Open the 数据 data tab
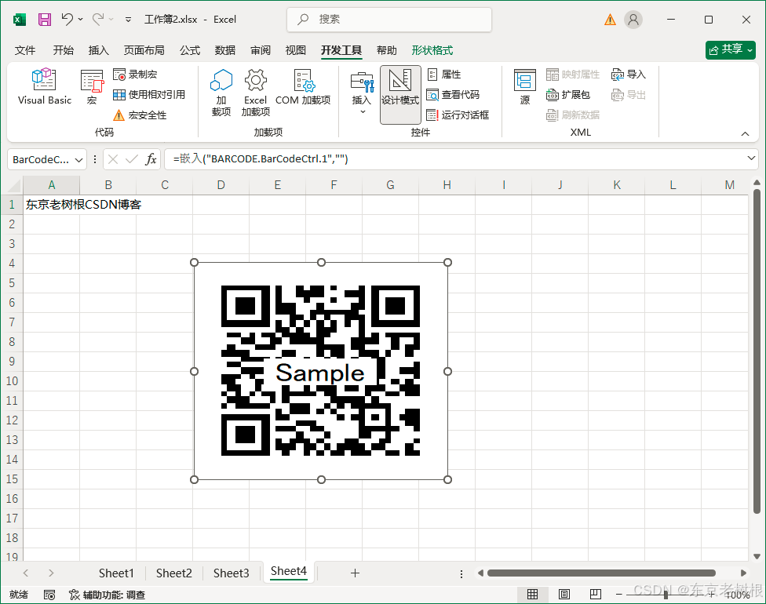This screenshot has width=766, height=604. [224, 50]
